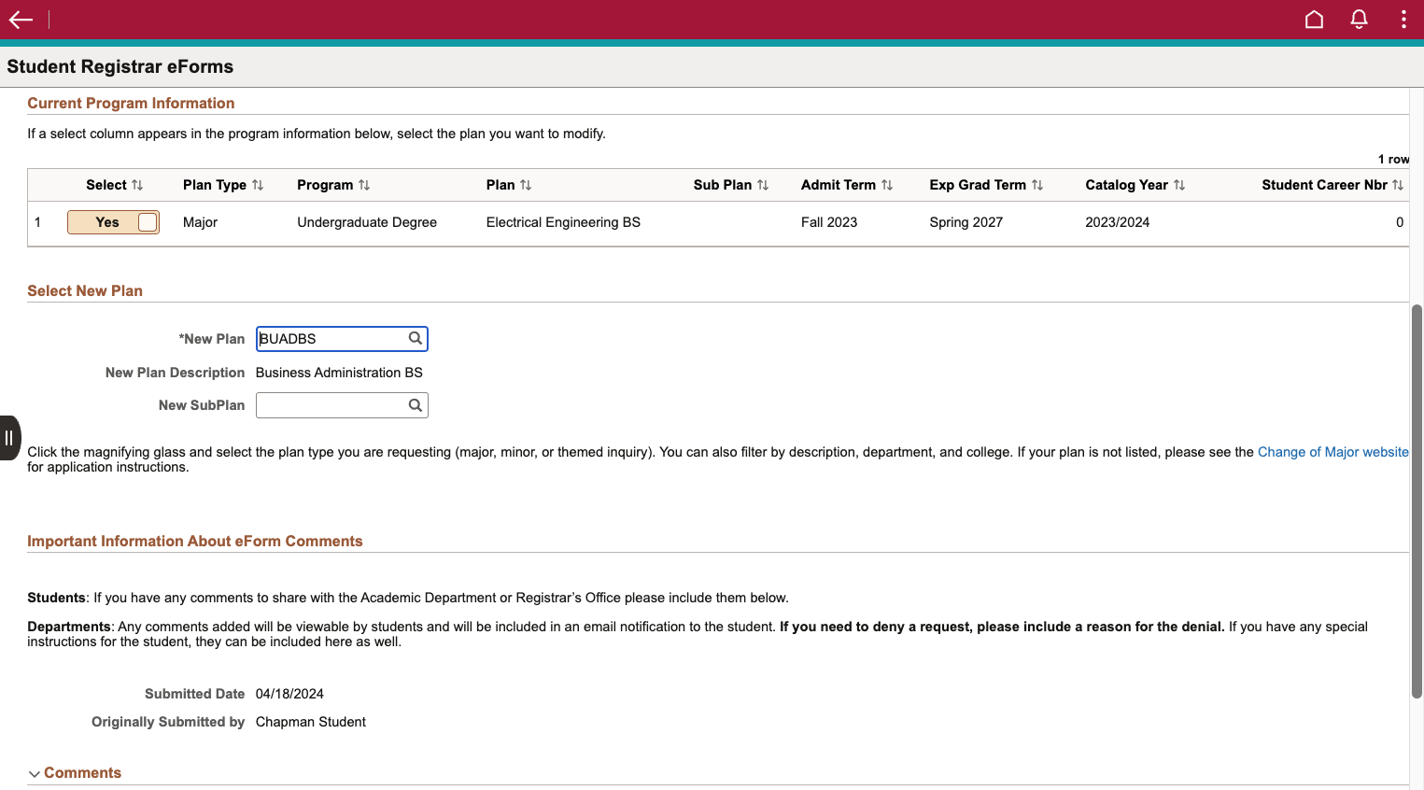This screenshot has width=1424, height=790.
Task: Select the 2023/2024 catalog year cell
Action: [x=1118, y=222]
